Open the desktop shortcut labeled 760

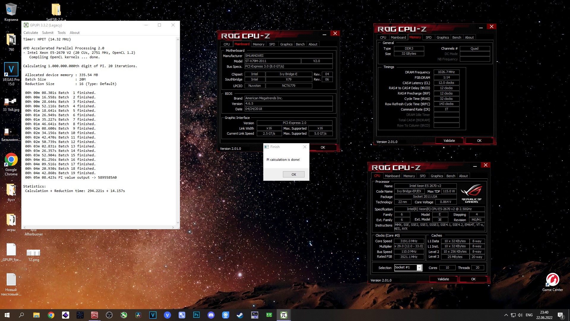click(x=11, y=42)
